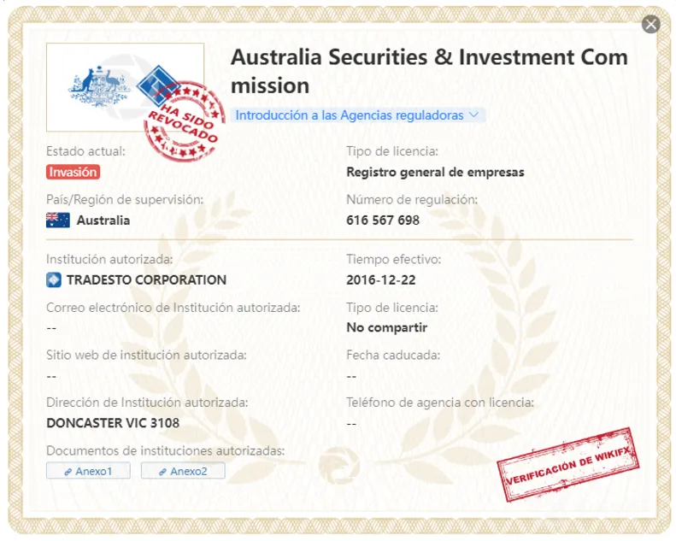Viewport: 676px width, 541px height.
Task: Click the DONCASTER VIC 3108 address
Action: pos(113,423)
